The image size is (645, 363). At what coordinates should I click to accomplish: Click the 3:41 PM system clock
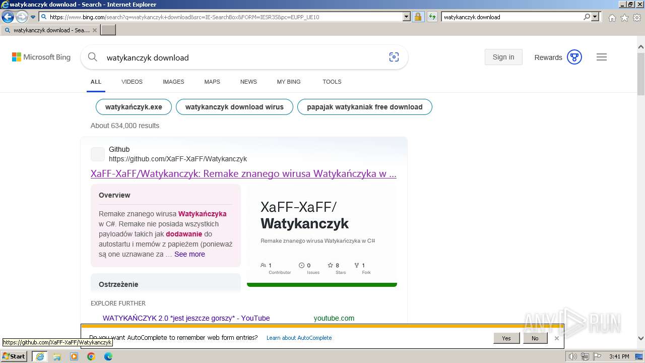pos(619,356)
